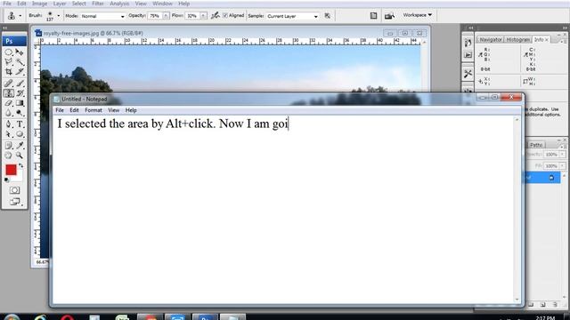Open Notepad's File menu
The image size is (570, 320).
60,110
